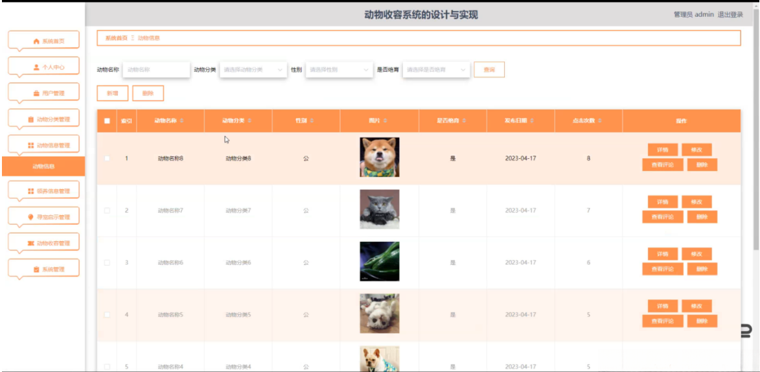Click 修改 for row 动物名称8
This screenshot has width=760, height=372.
click(697, 150)
